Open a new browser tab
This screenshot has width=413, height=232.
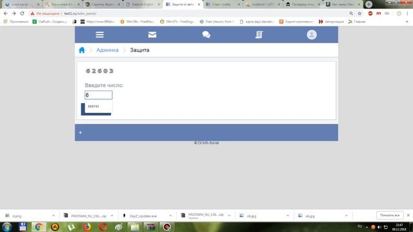368,5
